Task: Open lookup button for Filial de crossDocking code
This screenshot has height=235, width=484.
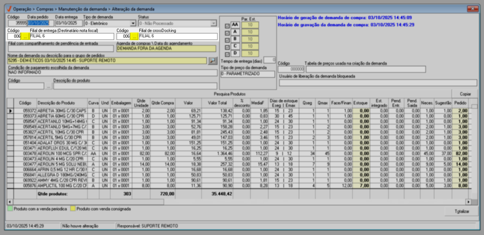Action: coord(134,37)
